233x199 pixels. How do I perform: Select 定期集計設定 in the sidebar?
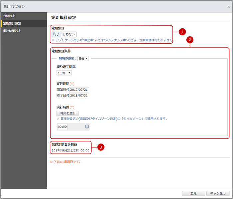point(24,23)
